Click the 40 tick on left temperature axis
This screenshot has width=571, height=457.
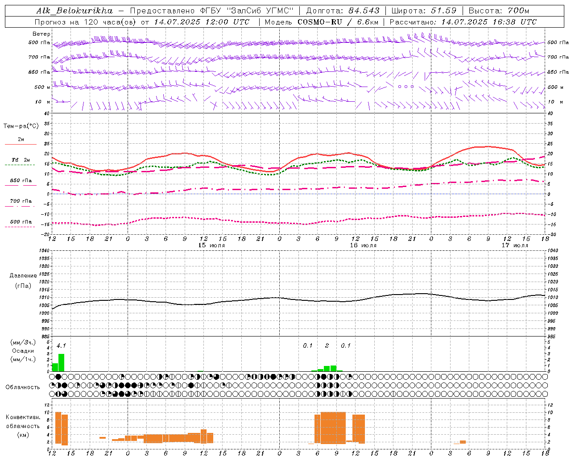coord(46,113)
